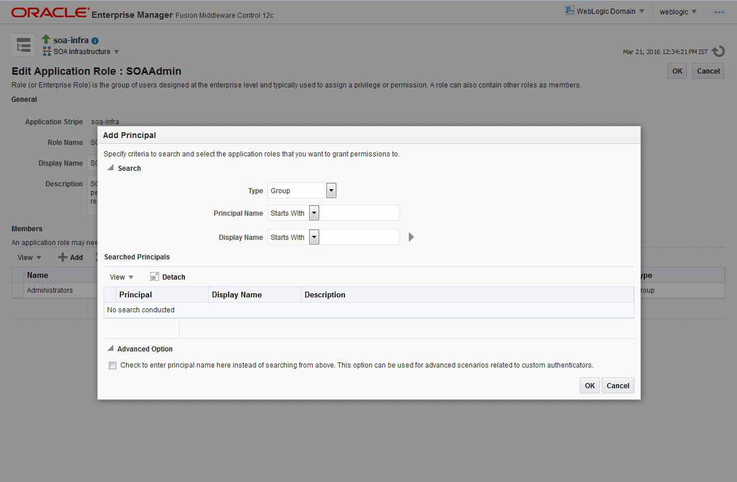The width and height of the screenshot is (737, 482).
Task: Open the weblogic user menu
Action: 678,12
